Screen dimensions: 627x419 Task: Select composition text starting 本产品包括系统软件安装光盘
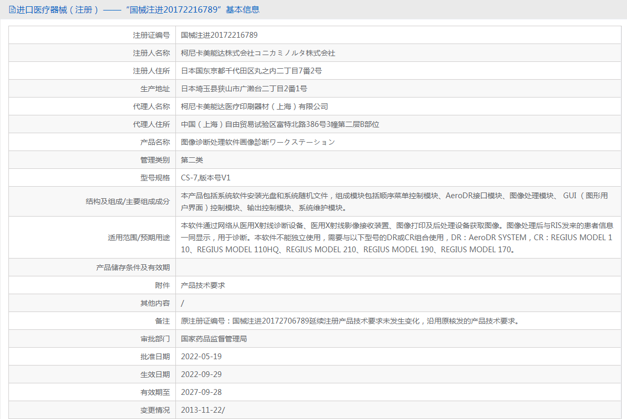click(x=394, y=202)
